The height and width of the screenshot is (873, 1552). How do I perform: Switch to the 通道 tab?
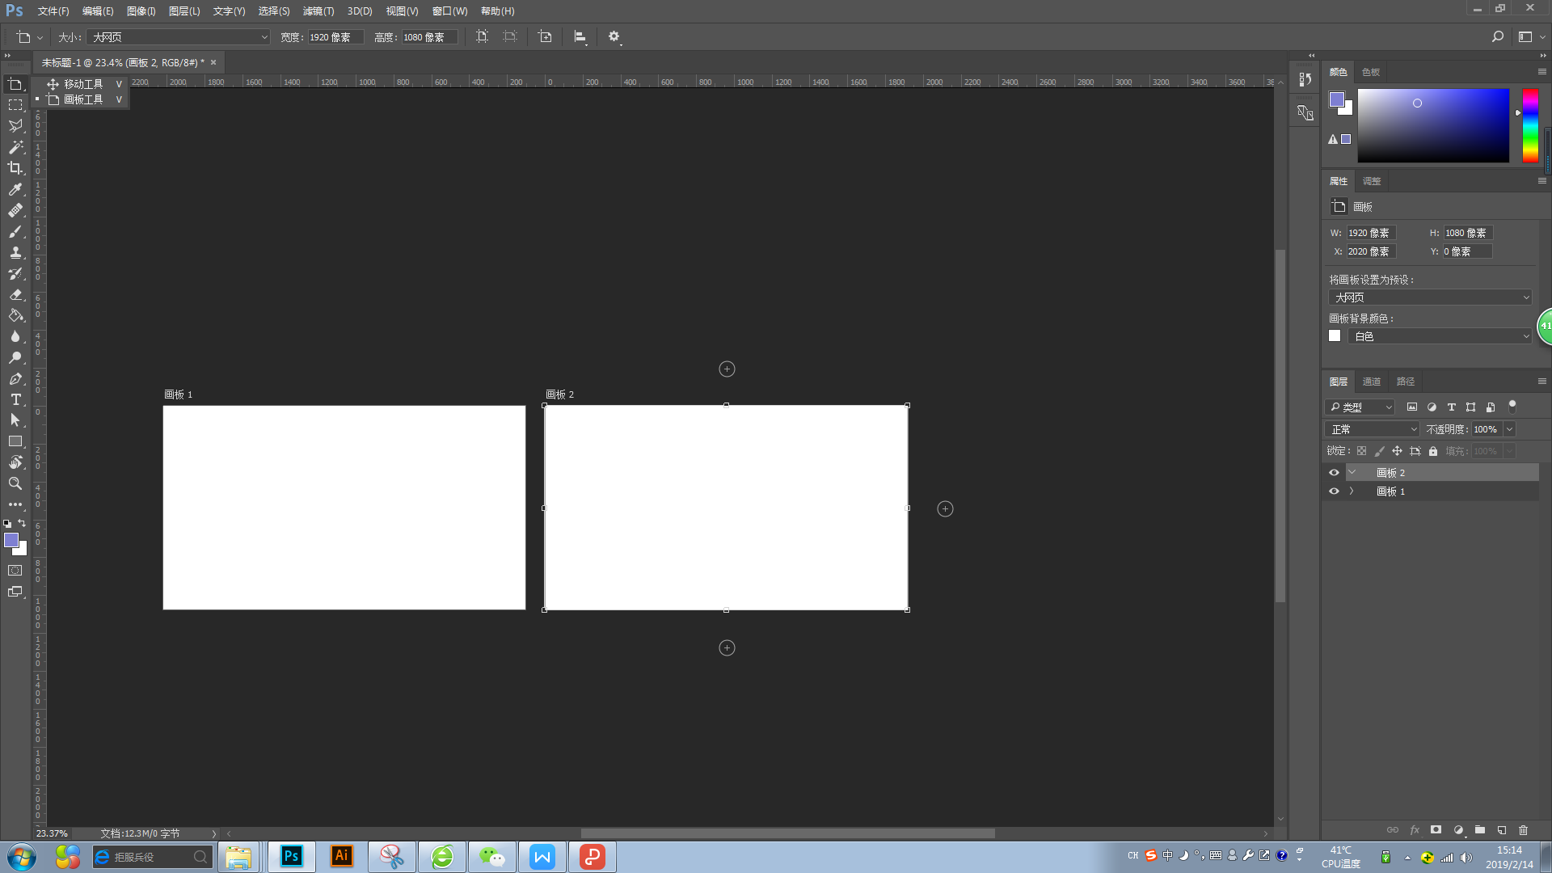click(1372, 382)
